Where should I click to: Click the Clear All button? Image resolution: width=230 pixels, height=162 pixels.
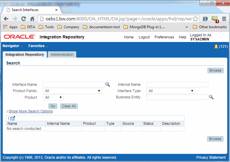(69, 106)
